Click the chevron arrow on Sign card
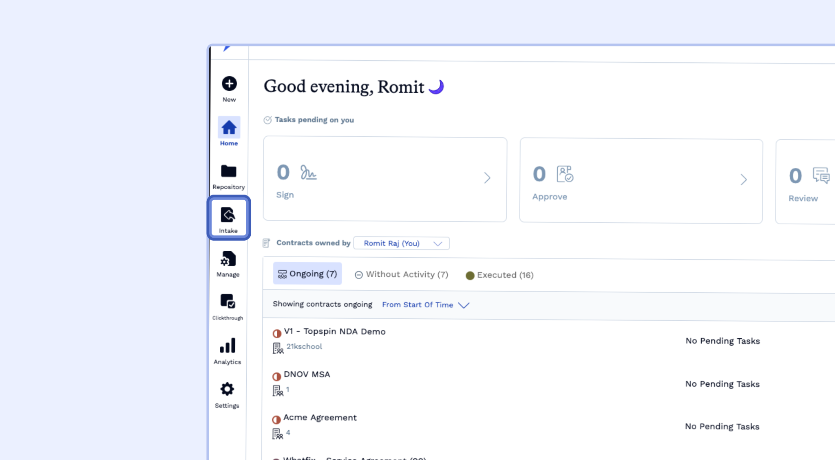This screenshot has width=835, height=460. click(x=487, y=178)
